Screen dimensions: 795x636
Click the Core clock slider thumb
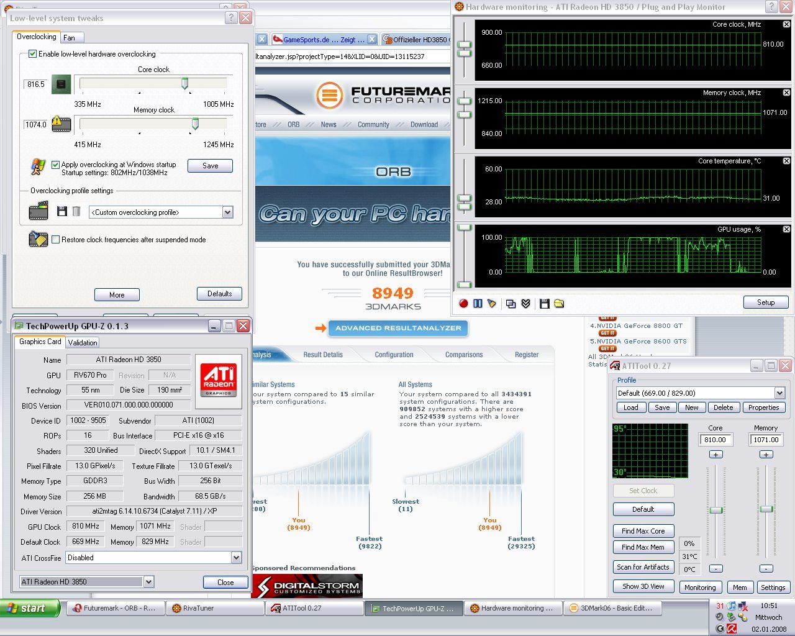point(185,83)
